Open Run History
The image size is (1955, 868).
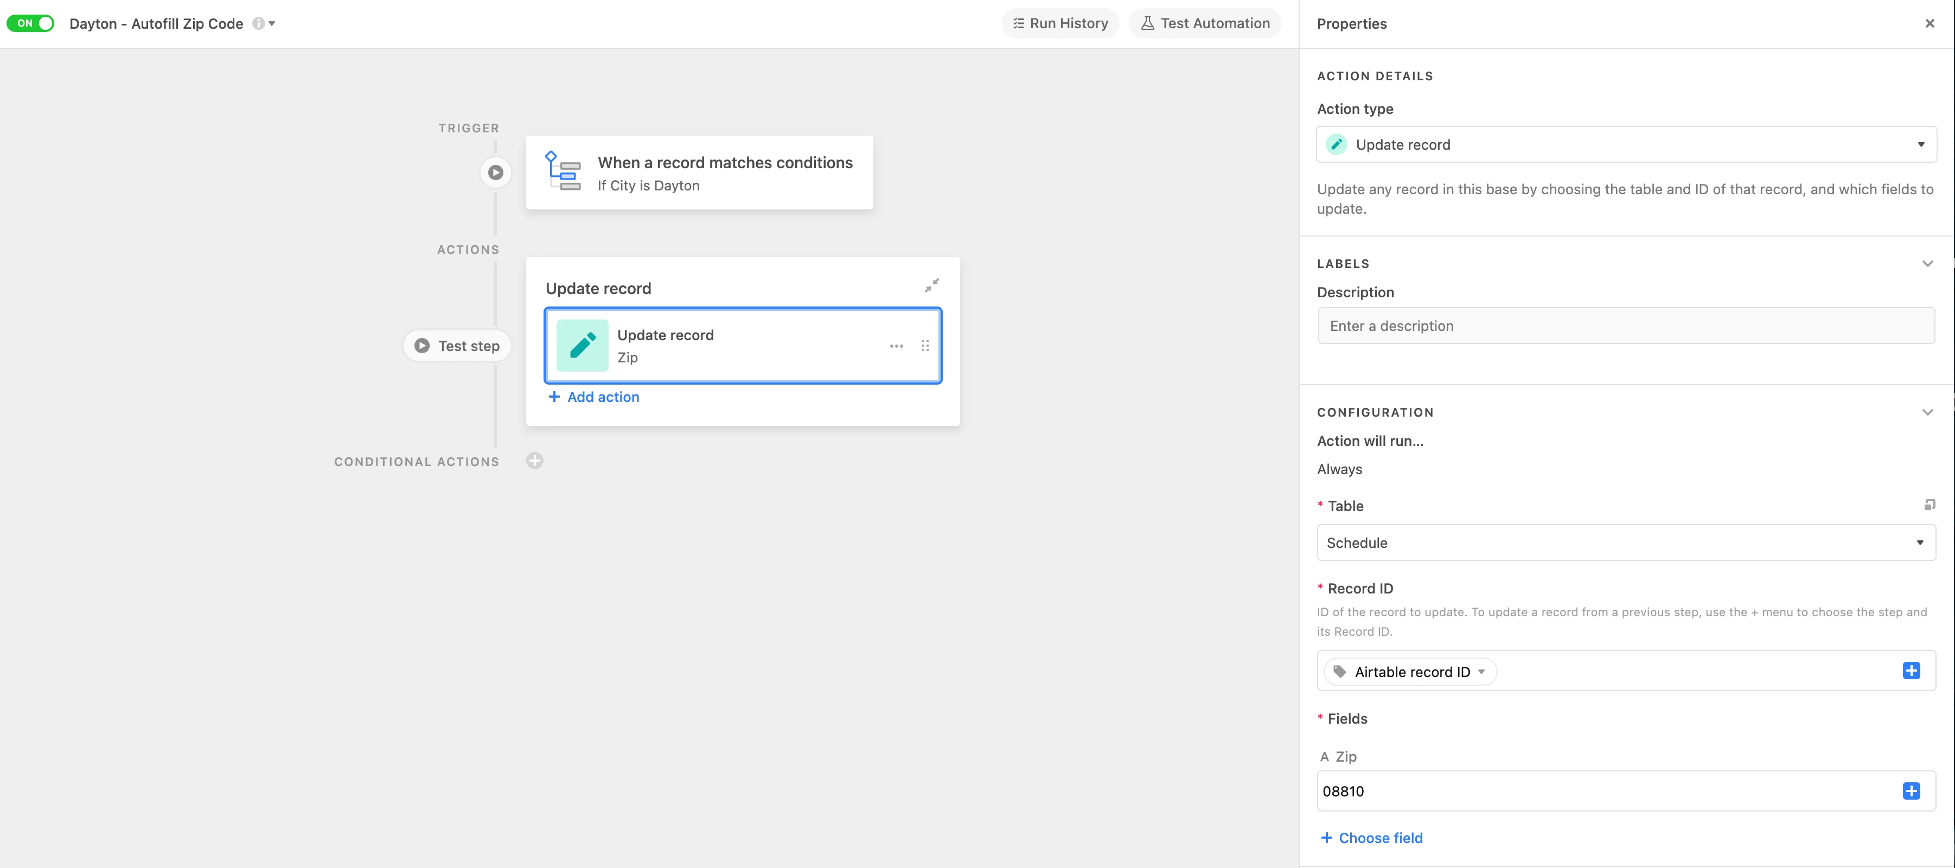1060,23
